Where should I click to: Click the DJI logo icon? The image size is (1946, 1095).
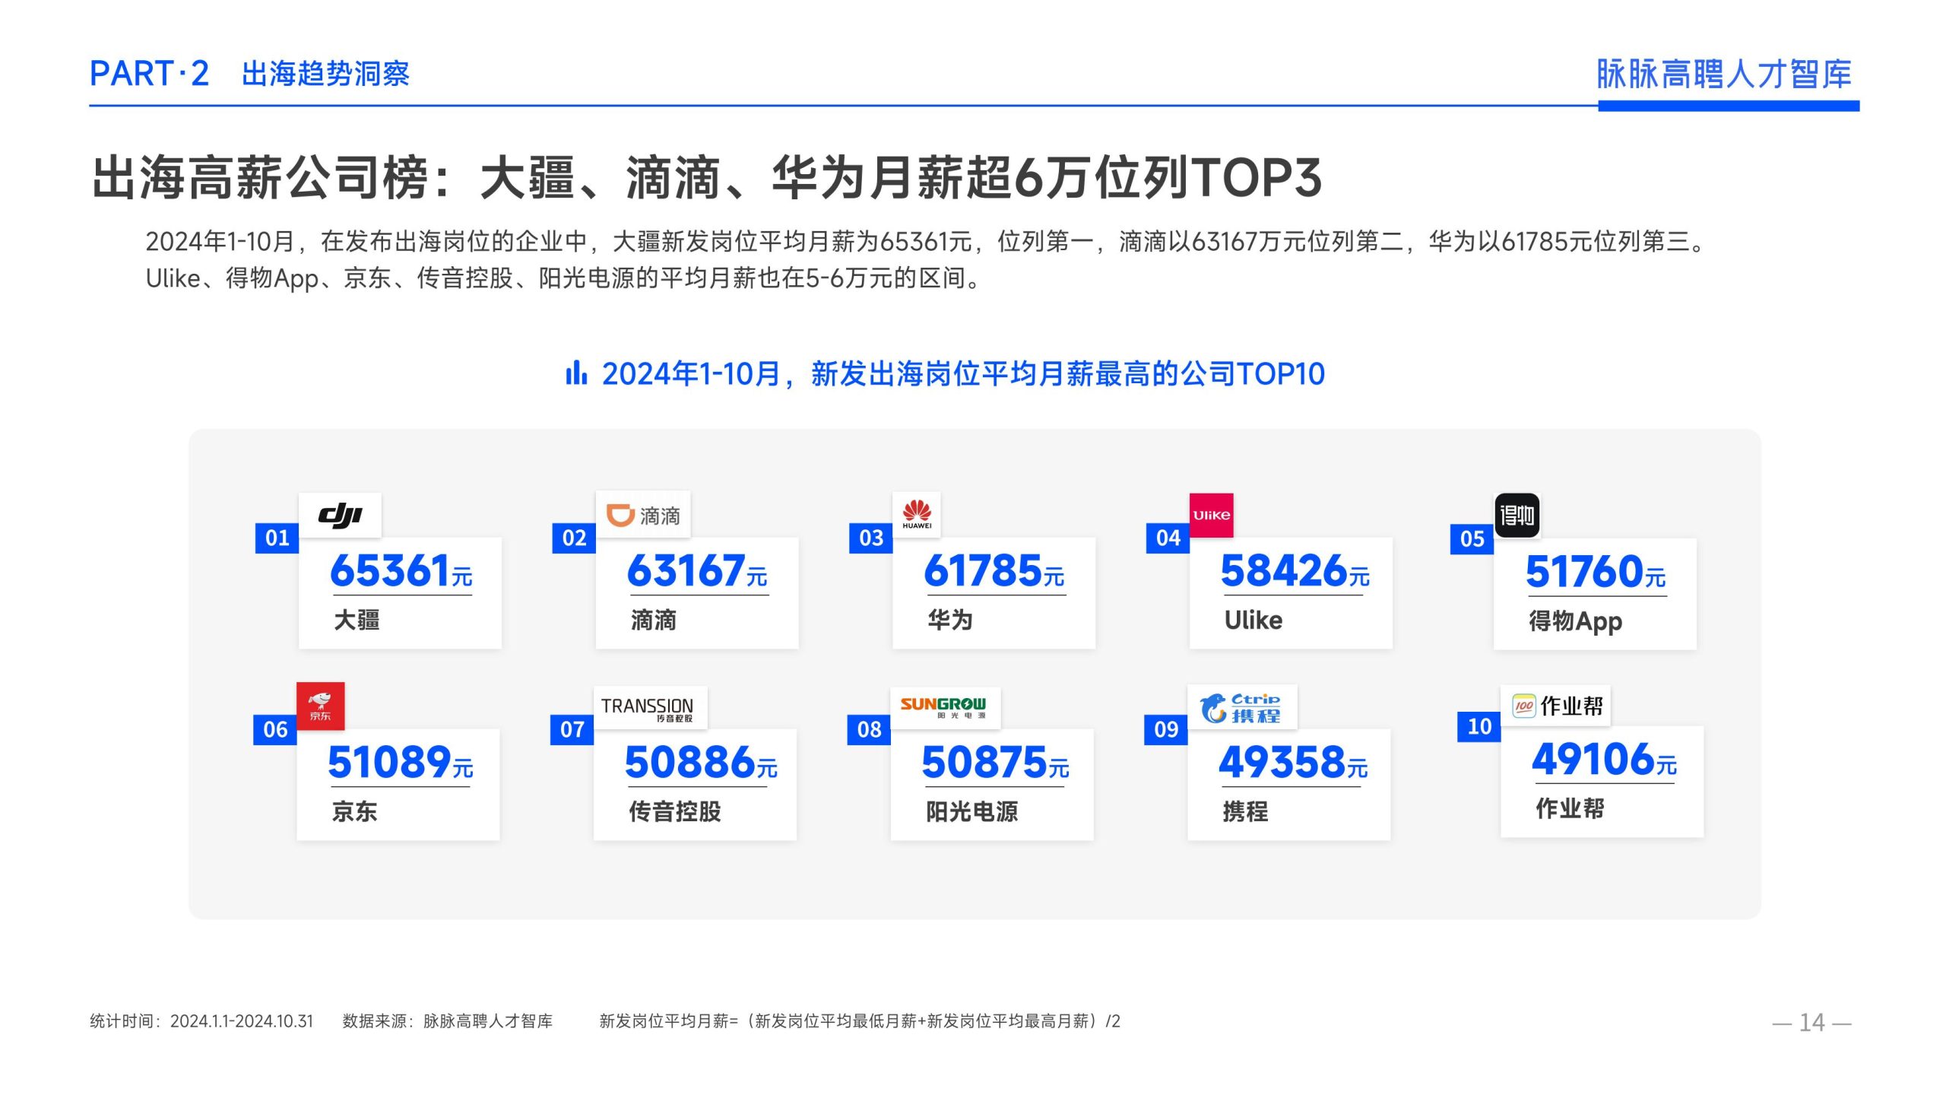[x=340, y=515]
